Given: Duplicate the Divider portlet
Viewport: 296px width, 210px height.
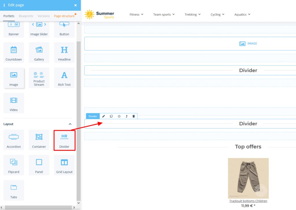Looking at the screenshot, I should 111,116.
